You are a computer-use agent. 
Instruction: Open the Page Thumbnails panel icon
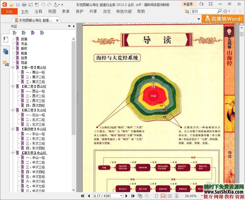click(x=6, y=51)
